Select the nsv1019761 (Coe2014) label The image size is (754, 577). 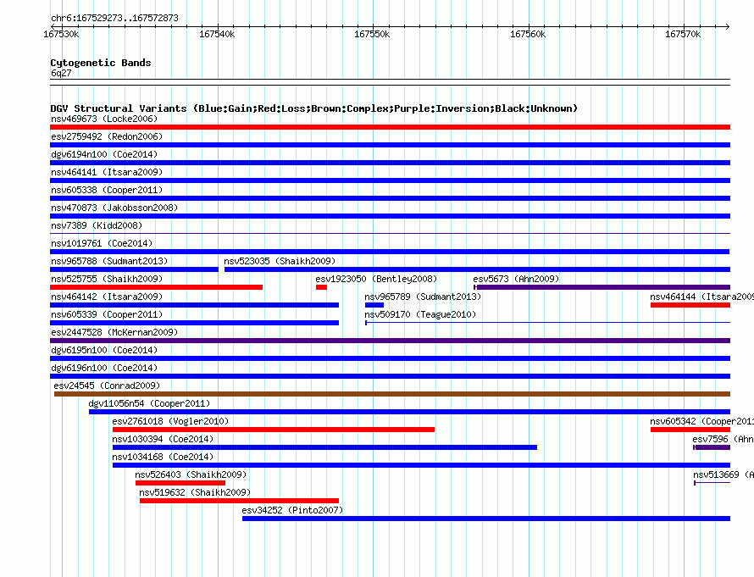(x=102, y=243)
